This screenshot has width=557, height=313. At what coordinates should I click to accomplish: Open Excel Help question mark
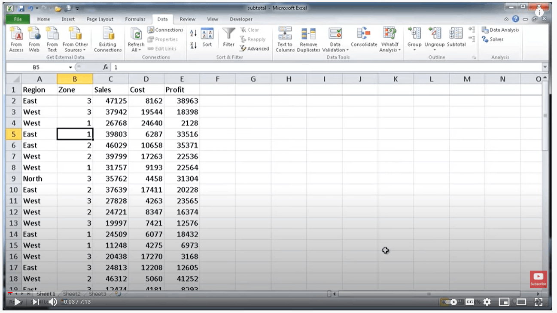point(516,19)
